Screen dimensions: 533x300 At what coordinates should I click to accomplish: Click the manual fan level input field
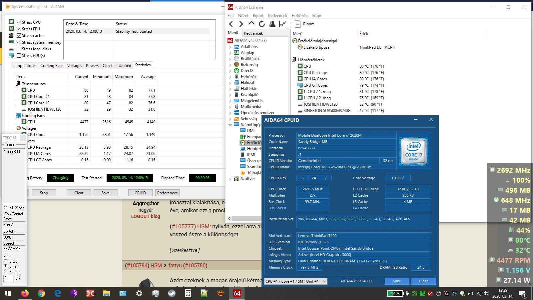(8, 278)
